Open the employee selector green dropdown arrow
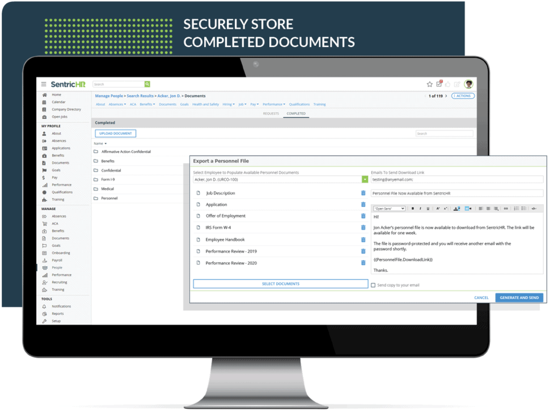 (x=365, y=180)
